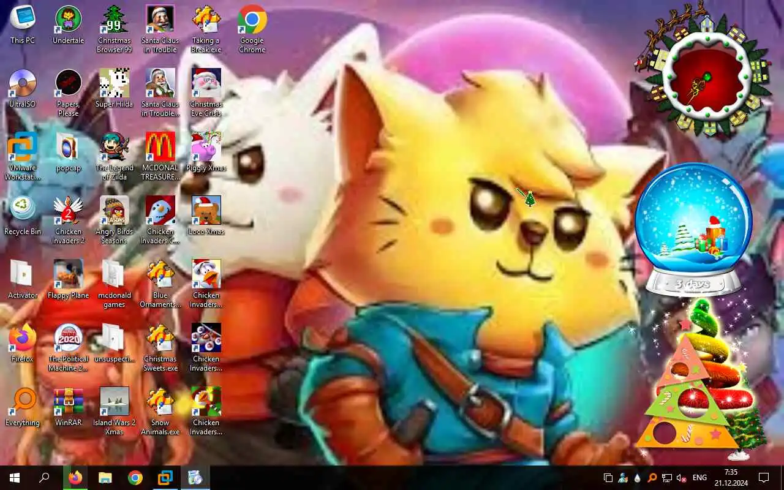This screenshot has width=784, height=490.
Task: Open File Explorer from the taskbar
Action: pos(105,478)
